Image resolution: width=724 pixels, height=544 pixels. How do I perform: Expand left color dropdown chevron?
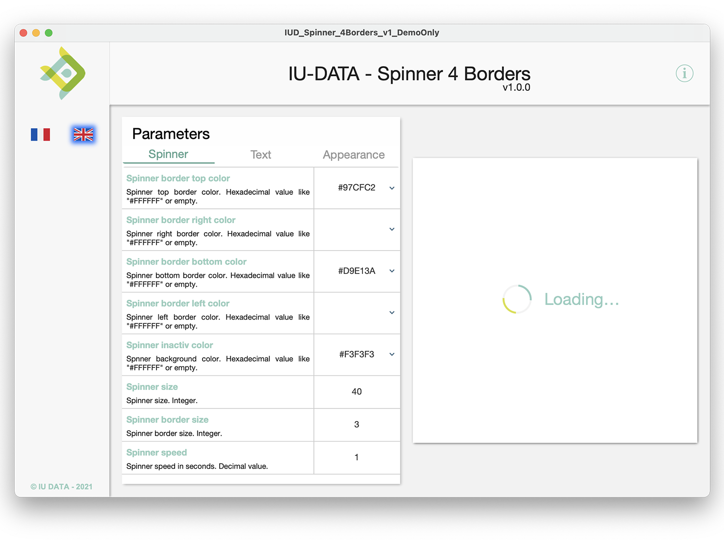click(x=392, y=313)
